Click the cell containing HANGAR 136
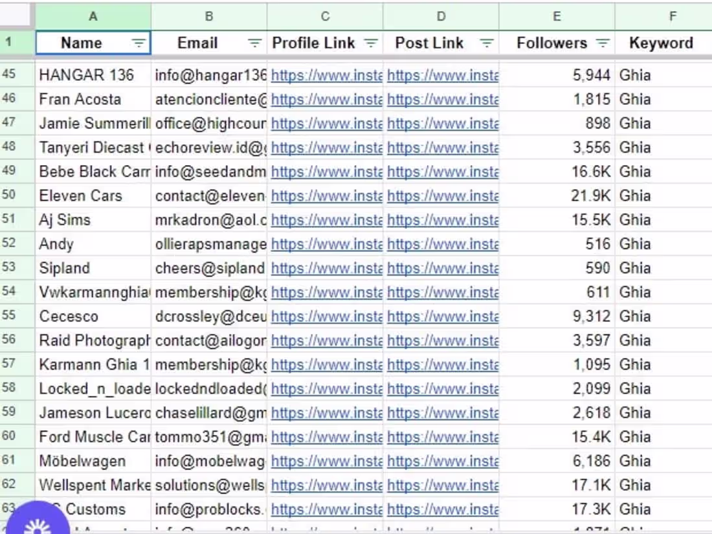Image resolution: width=712 pixels, height=534 pixels. (93, 75)
